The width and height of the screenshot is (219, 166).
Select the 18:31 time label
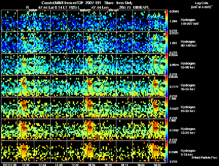pyautogui.click(x=157, y=165)
